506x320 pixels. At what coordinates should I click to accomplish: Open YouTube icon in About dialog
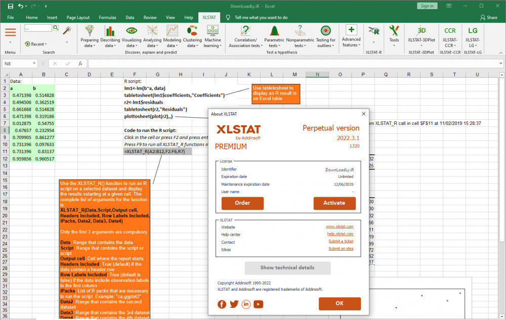pyautogui.click(x=258, y=304)
